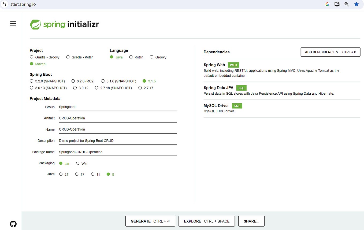Click the SQL badge next to MySQL Driver
364x230 pixels.
tap(237, 106)
